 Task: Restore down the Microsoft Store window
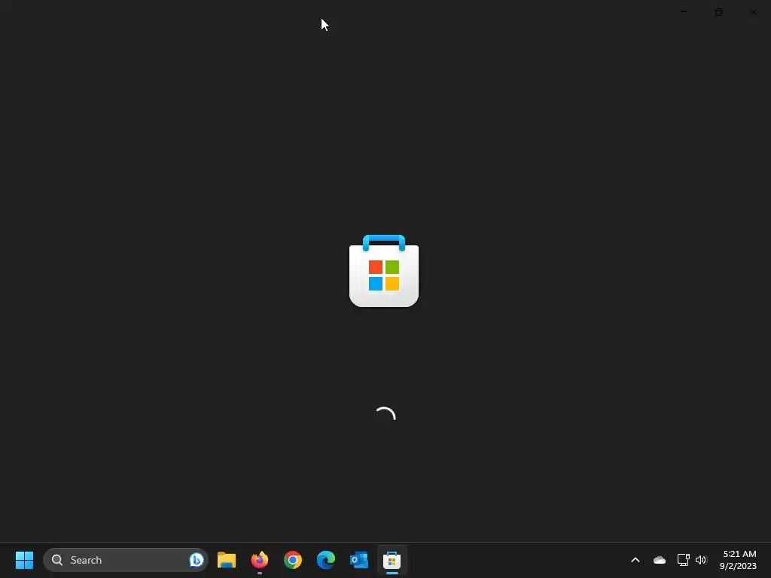[x=718, y=12]
